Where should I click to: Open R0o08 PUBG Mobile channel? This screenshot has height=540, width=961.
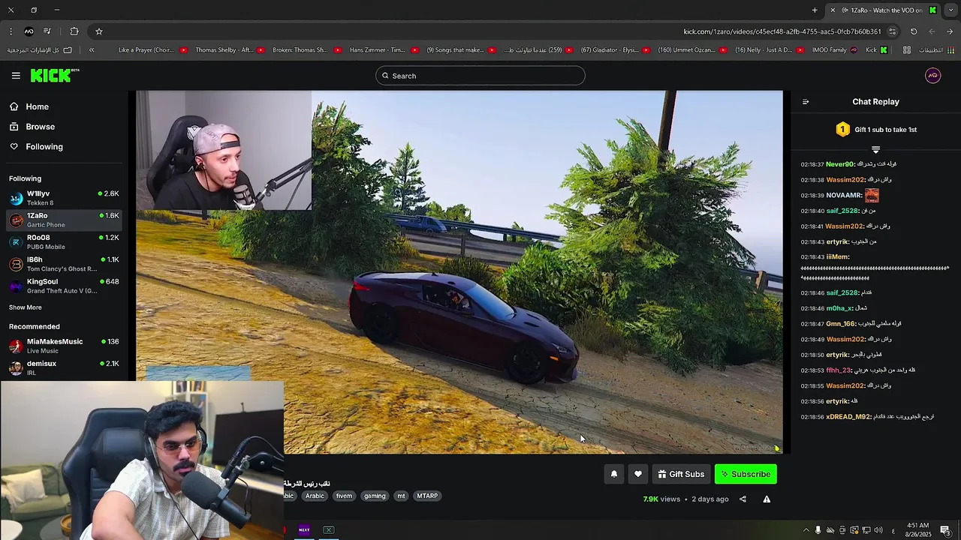point(64,241)
